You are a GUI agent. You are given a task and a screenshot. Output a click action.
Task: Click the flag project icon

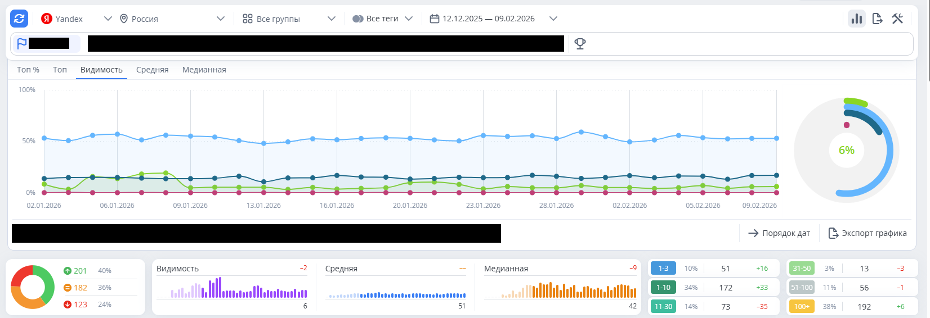pos(22,44)
